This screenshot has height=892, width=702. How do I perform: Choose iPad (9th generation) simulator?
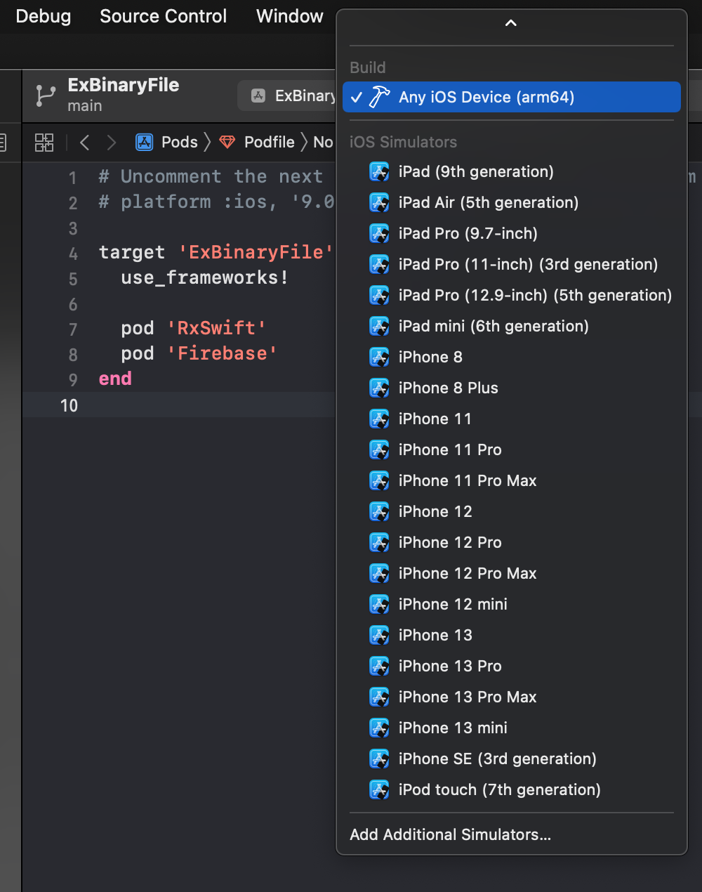(512, 171)
